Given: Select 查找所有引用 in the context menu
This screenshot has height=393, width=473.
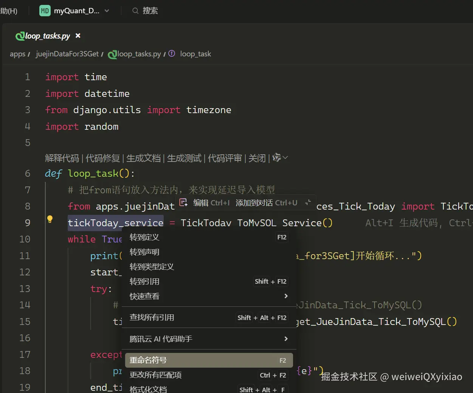Looking at the screenshot, I should tap(152, 317).
